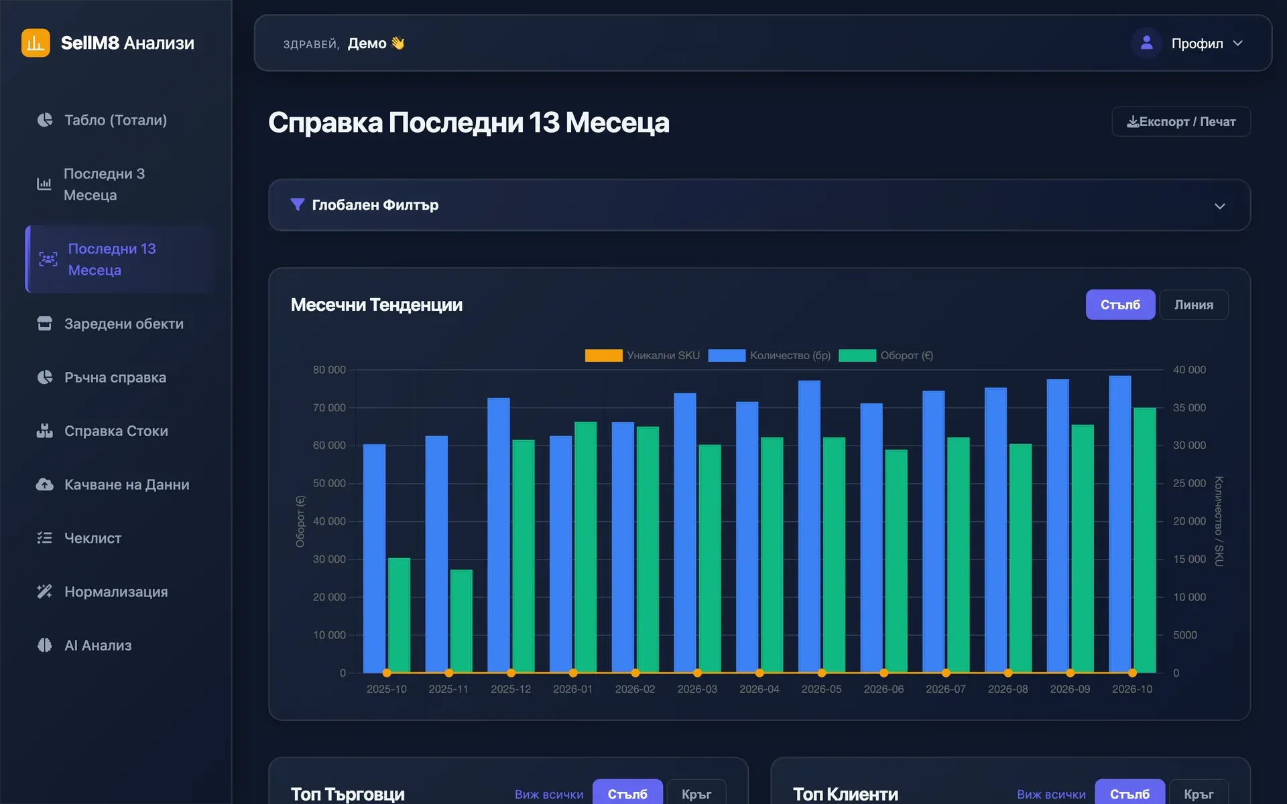Select Кръг view in Топ Търговци
The height and width of the screenshot is (804, 1287).
click(696, 793)
